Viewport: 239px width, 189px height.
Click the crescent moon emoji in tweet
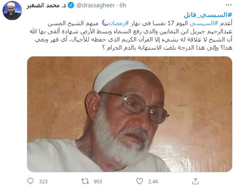pos(105,23)
